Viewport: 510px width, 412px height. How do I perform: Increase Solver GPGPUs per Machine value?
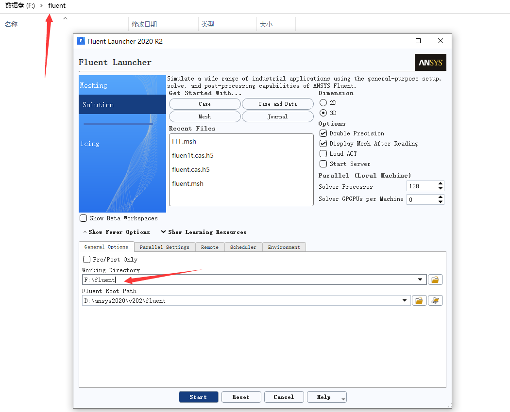(x=441, y=197)
